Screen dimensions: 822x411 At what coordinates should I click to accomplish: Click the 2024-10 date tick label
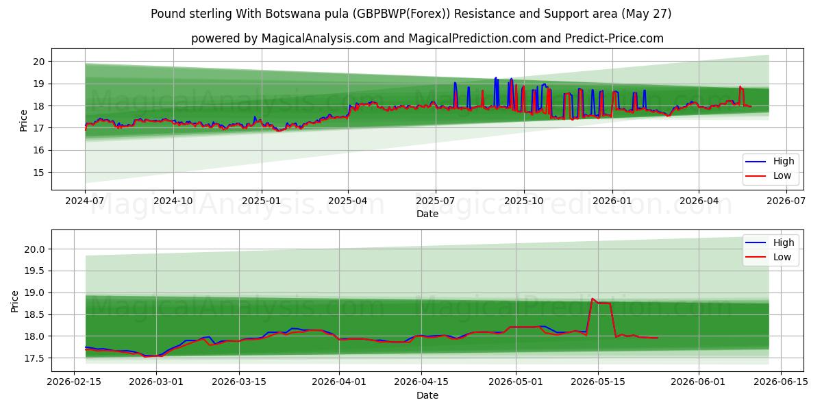173,202
